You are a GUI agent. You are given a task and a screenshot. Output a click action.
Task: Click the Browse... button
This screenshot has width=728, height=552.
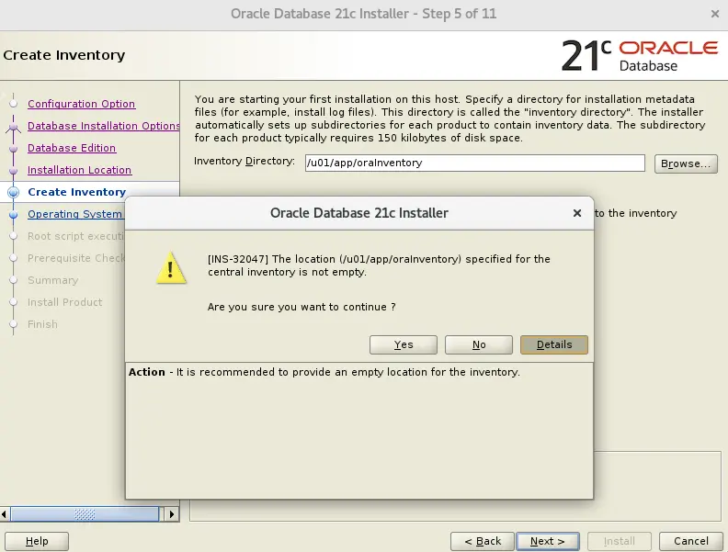coord(686,163)
